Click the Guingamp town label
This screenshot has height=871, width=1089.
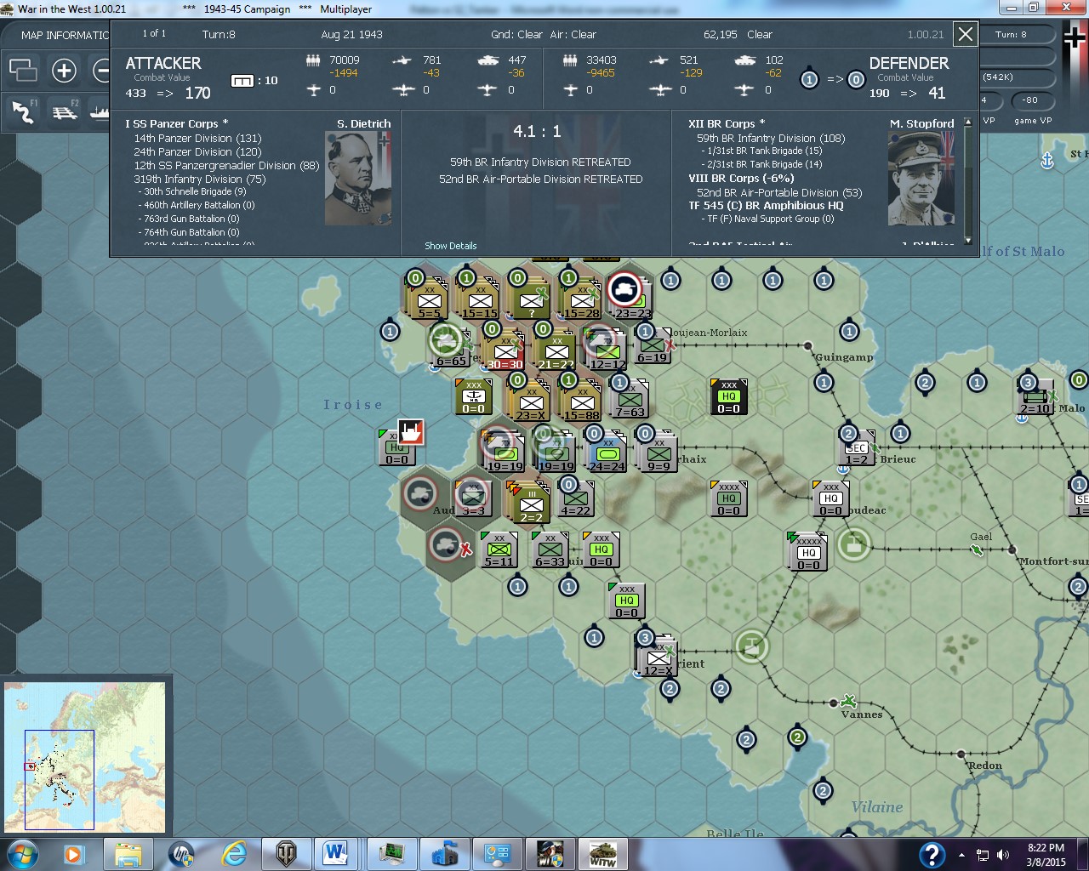(844, 357)
